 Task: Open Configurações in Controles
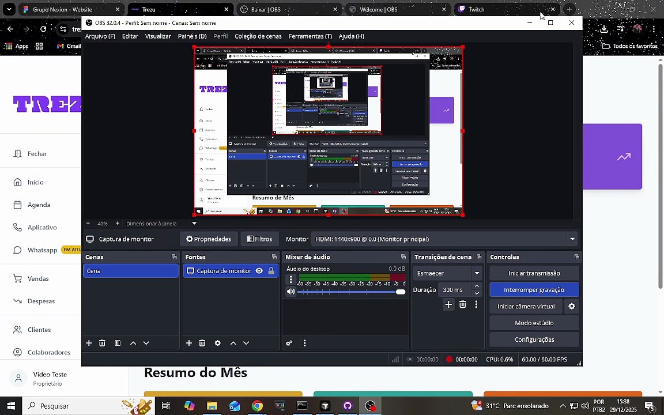pos(534,339)
